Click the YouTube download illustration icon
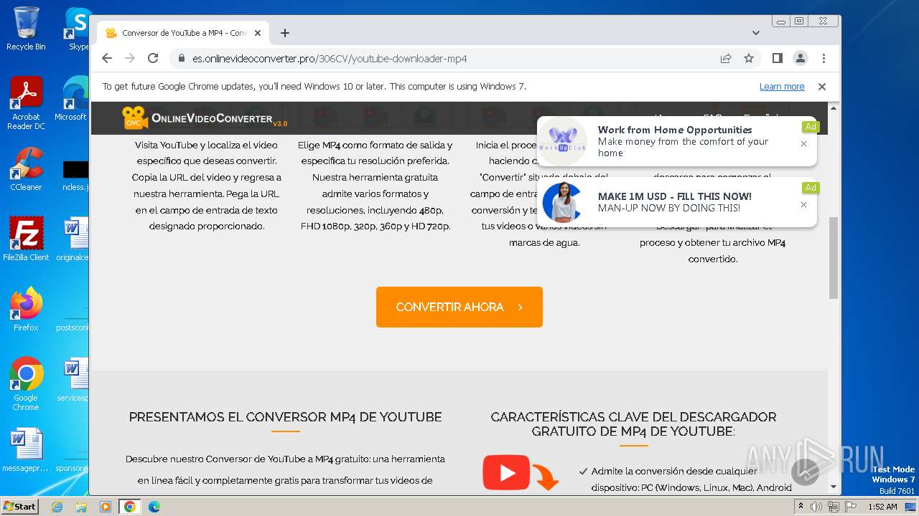 (521, 474)
